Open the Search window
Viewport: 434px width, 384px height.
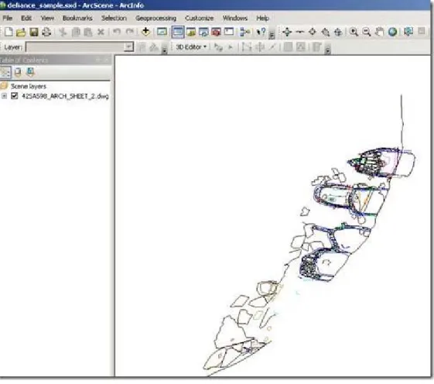(203, 33)
